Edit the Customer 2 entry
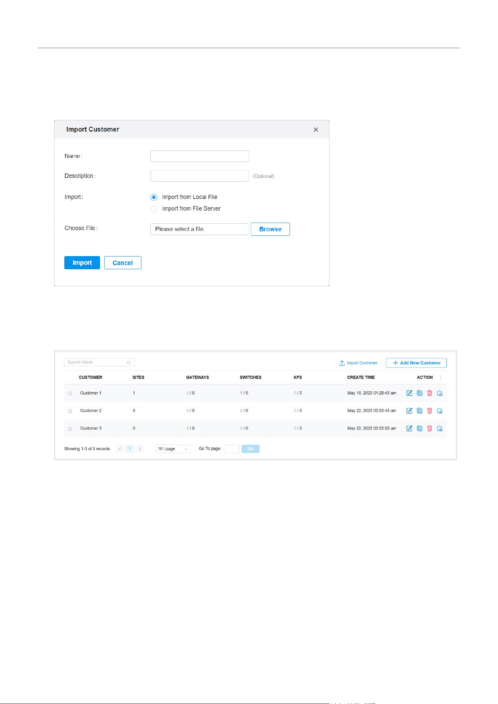Screen dimensions: 498x704 (409, 411)
